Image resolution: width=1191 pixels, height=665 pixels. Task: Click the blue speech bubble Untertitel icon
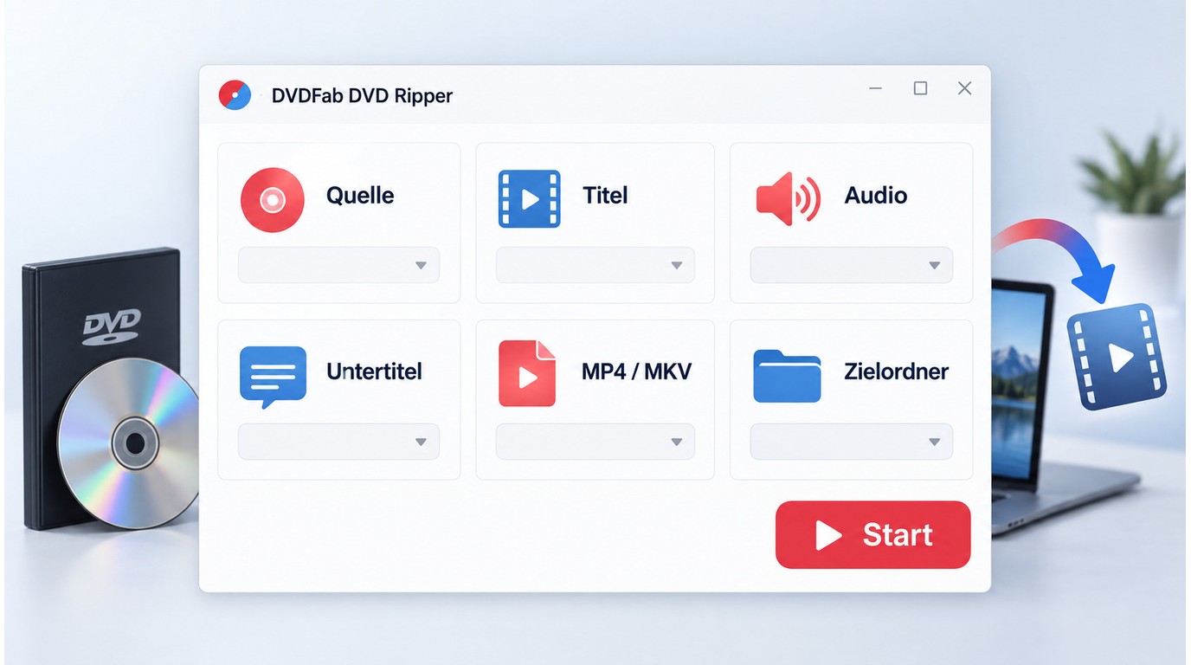point(273,377)
